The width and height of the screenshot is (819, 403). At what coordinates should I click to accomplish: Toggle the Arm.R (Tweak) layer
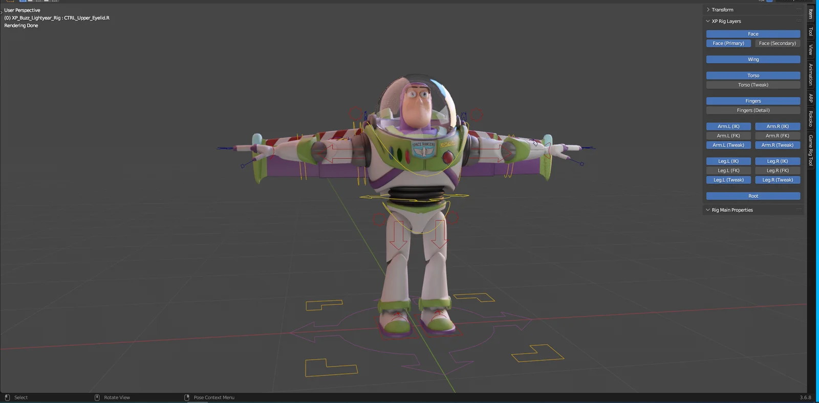778,145
